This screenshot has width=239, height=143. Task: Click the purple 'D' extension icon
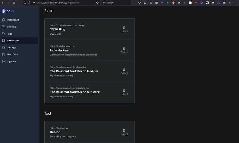tap(201, 3)
